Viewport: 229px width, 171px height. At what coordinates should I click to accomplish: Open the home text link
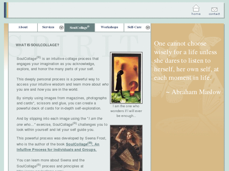tap(196, 14)
